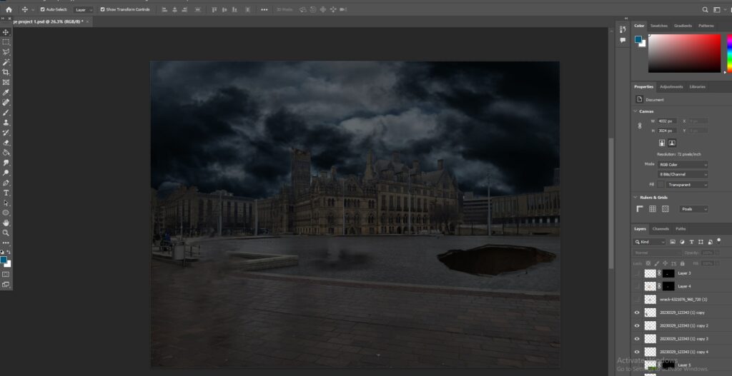
Task: Choose the Hand tool
Action: click(x=6, y=223)
